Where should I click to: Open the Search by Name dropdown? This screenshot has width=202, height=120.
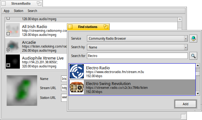pyautogui.click(x=137, y=47)
